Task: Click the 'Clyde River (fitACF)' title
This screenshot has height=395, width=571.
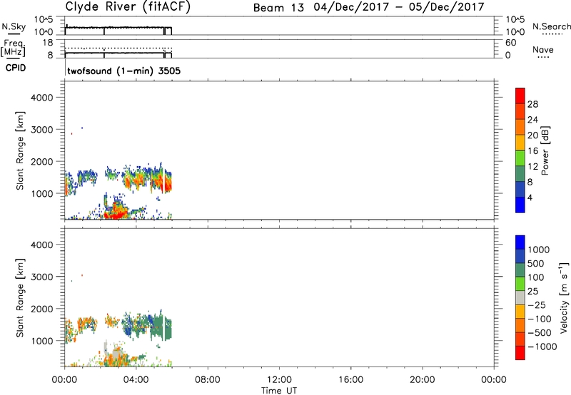Action: 128,6
